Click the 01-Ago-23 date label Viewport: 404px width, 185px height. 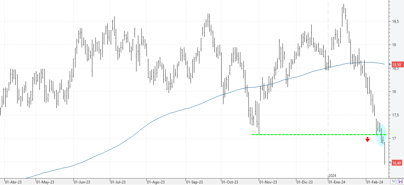click(x=156, y=182)
